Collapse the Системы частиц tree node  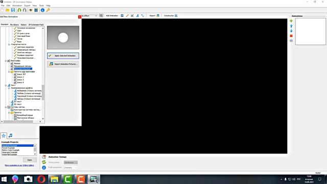pyautogui.click(x=6, y=107)
